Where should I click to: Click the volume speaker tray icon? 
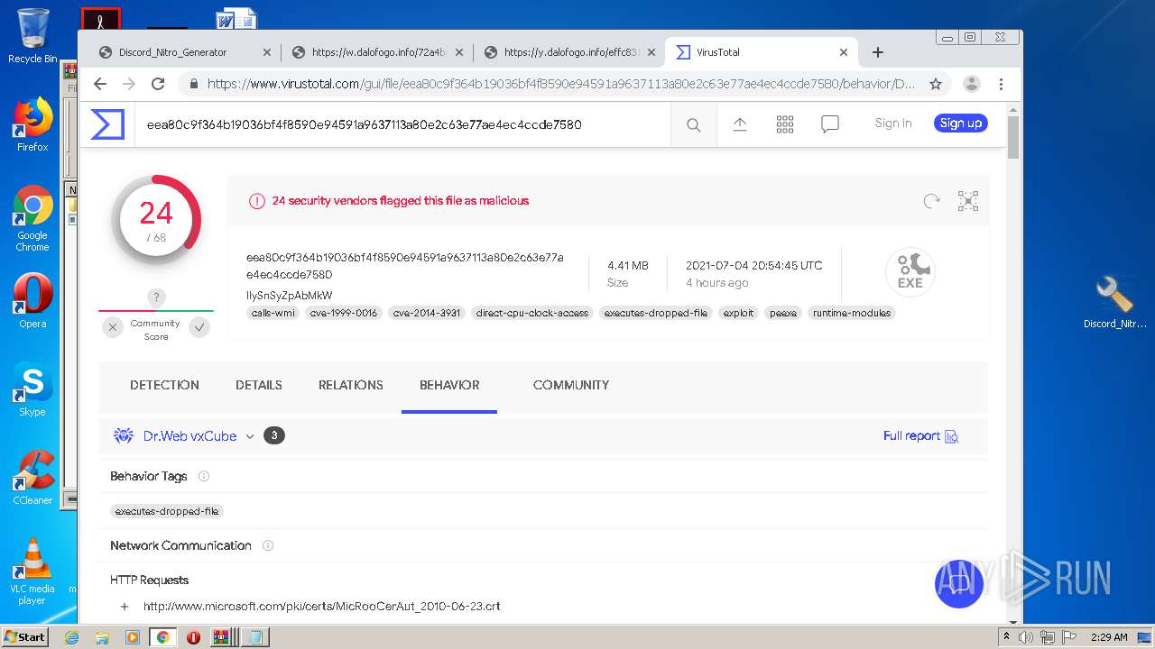click(x=1026, y=637)
